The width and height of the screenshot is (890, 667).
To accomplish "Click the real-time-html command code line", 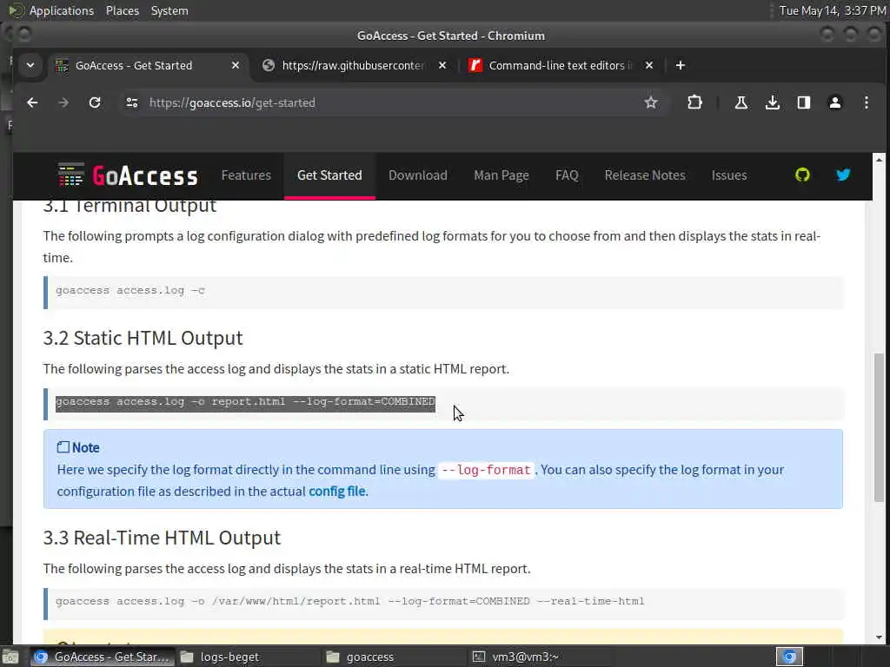I will [x=349, y=601].
